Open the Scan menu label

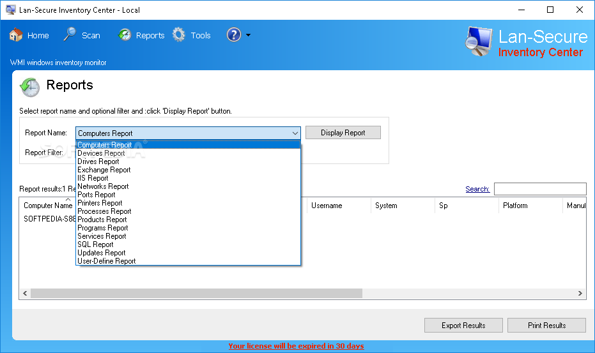pyautogui.click(x=91, y=35)
